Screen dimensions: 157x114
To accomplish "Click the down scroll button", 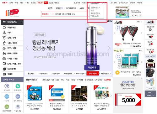I will pos(150,95).
